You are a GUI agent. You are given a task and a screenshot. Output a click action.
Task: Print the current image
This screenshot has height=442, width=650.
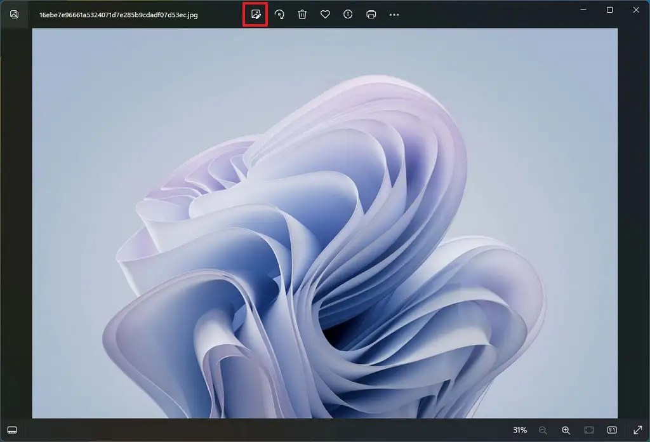370,14
